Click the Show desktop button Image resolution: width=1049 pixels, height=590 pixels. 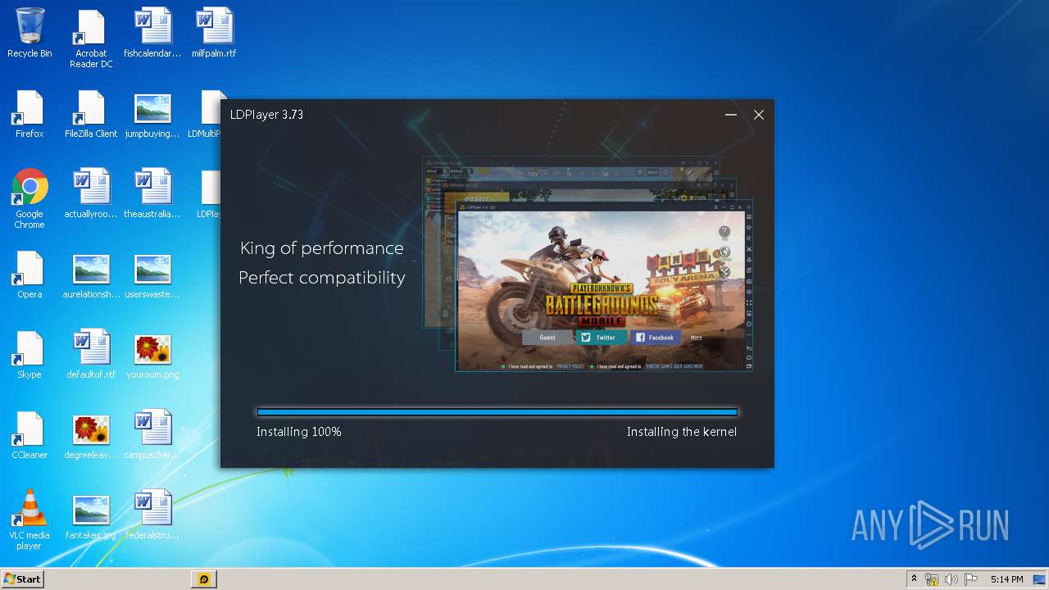point(1040,579)
